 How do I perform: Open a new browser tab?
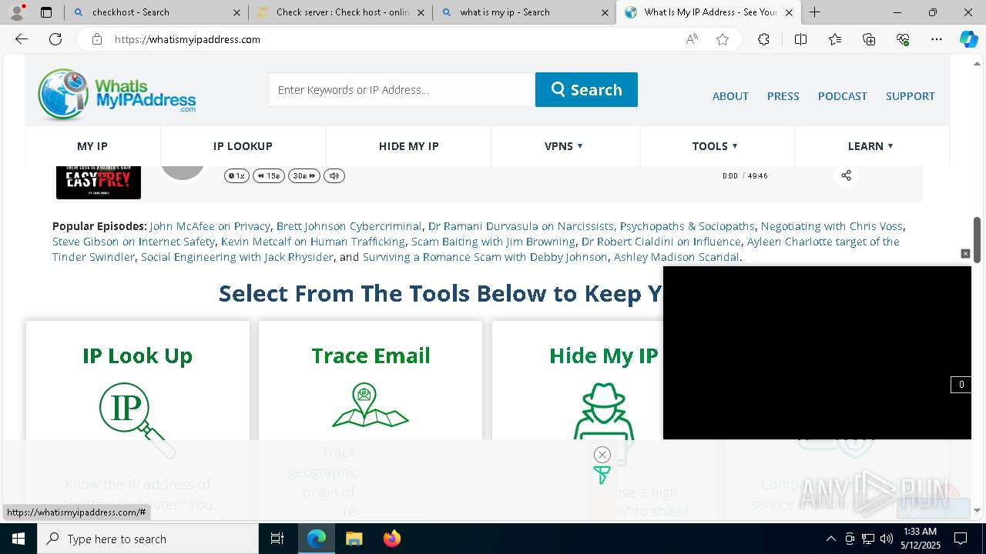pyautogui.click(x=814, y=12)
